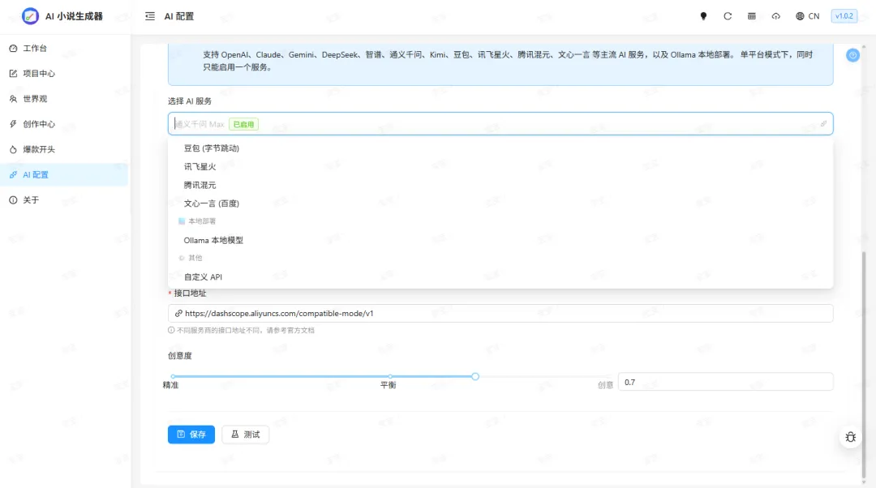Click the 本地部署 group icon
Image resolution: width=876 pixels, height=488 pixels.
coord(182,221)
